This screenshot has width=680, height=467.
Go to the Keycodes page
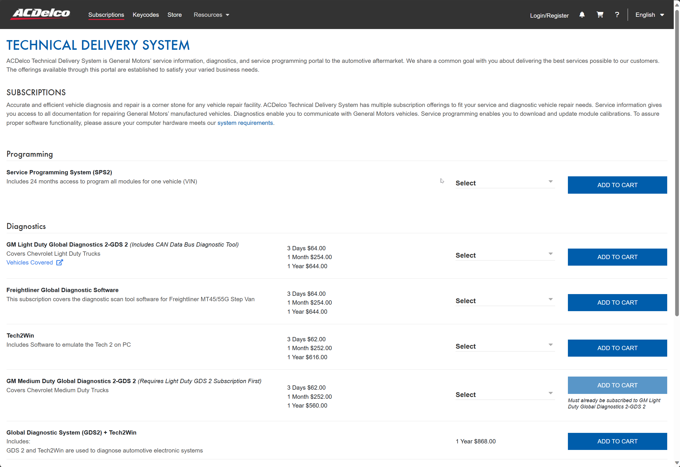point(145,15)
